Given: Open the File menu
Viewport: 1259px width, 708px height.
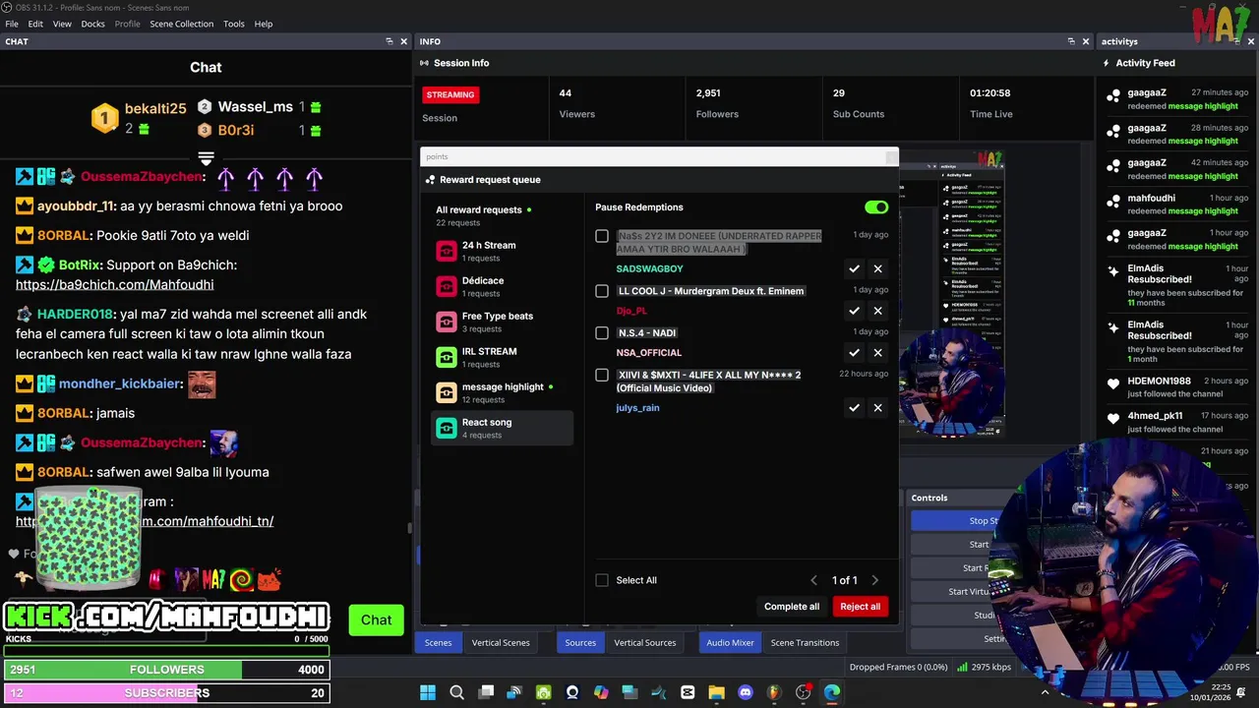Looking at the screenshot, I should tap(12, 24).
